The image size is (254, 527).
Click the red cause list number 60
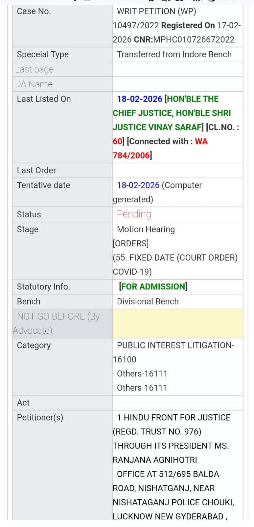coord(117,141)
